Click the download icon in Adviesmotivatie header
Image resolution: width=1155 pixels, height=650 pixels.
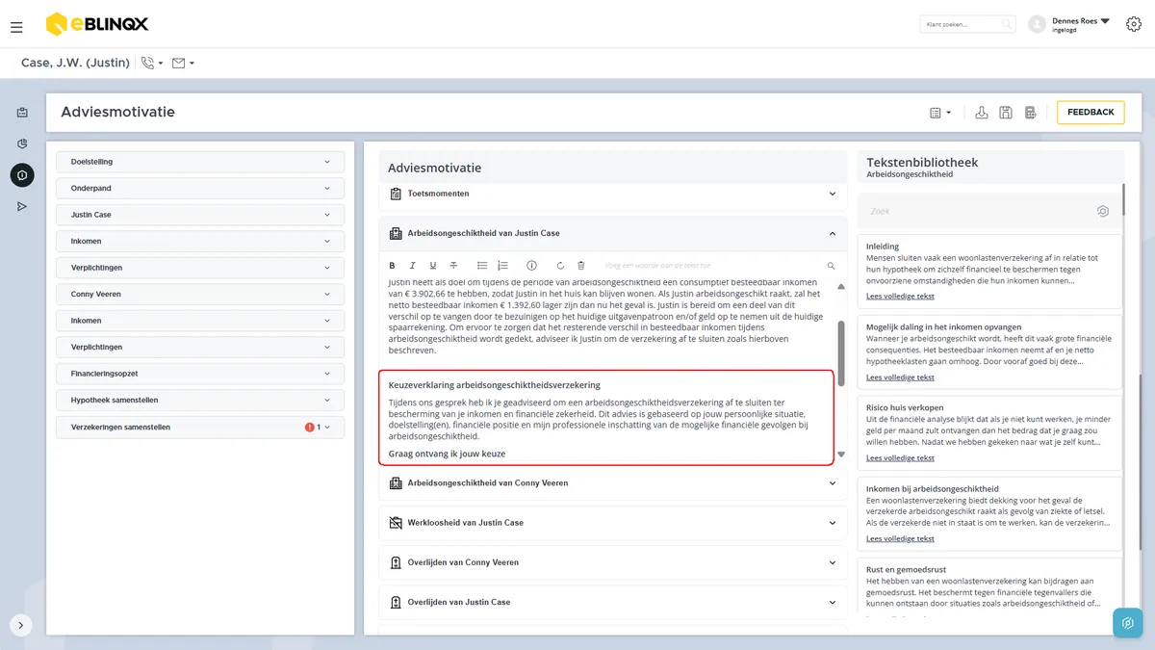[x=982, y=113]
